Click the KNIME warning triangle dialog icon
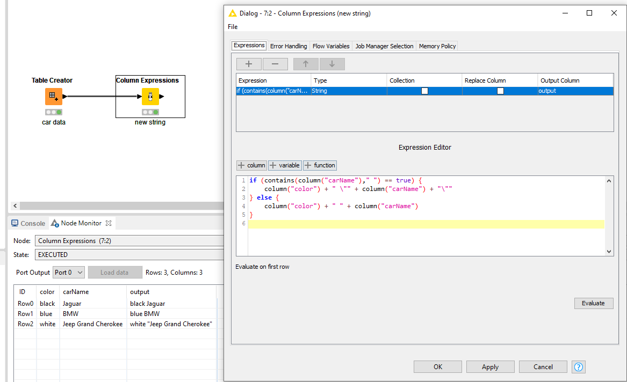This screenshot has height=382, width=627. click(232, 13)
